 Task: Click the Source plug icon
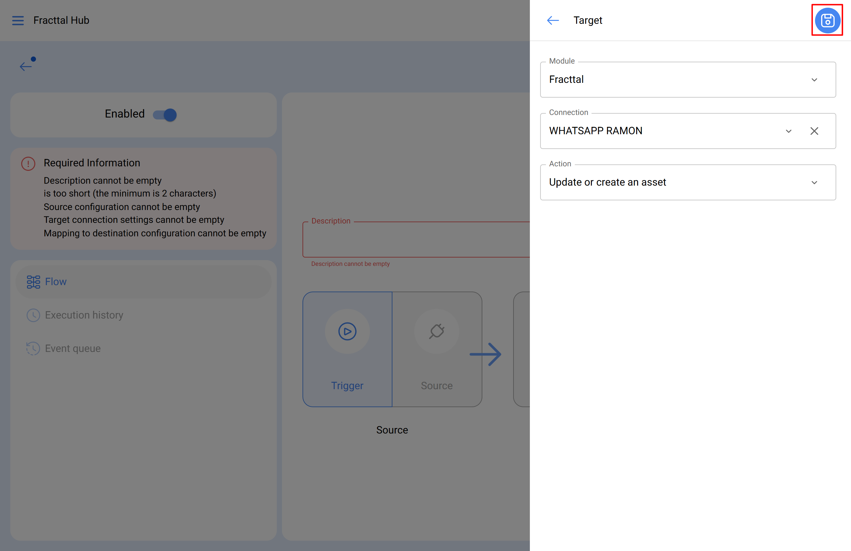point(437,331)
